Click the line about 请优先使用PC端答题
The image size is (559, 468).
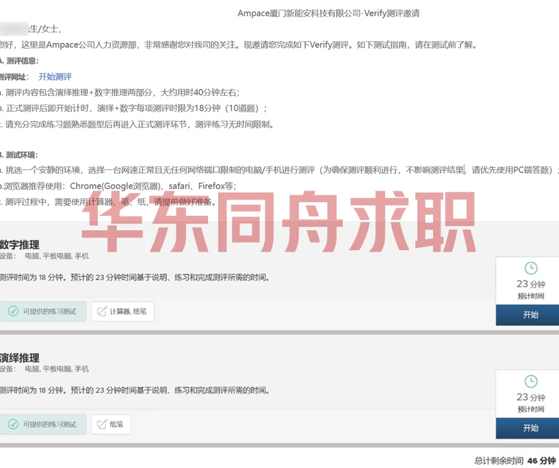point(279,170)
